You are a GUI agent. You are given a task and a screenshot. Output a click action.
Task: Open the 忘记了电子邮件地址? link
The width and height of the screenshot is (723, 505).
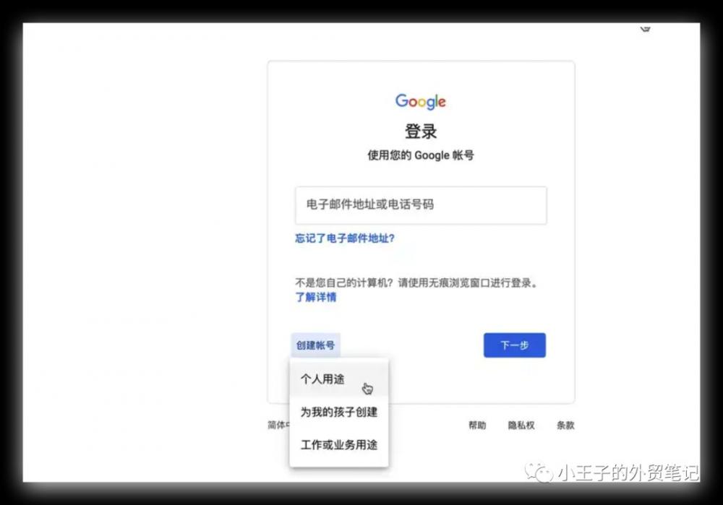click(x=345, y=238)
